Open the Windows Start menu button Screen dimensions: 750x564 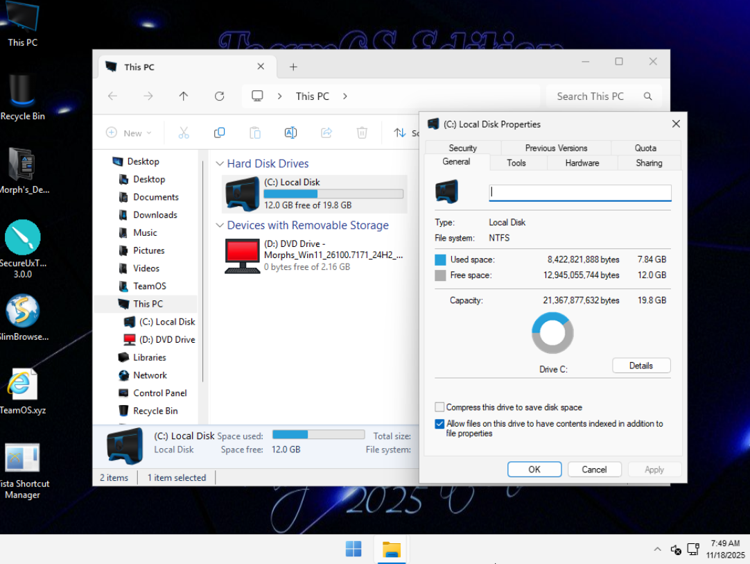(x=354, y=549)
